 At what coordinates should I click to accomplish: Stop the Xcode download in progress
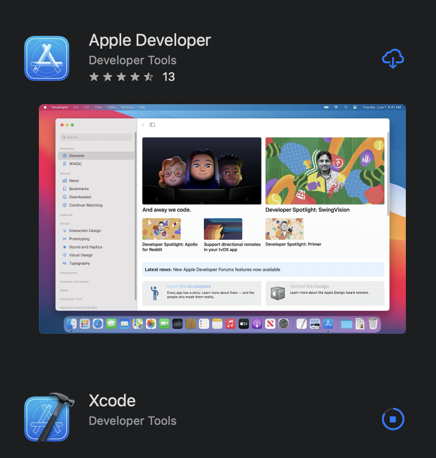pos(393,419)
